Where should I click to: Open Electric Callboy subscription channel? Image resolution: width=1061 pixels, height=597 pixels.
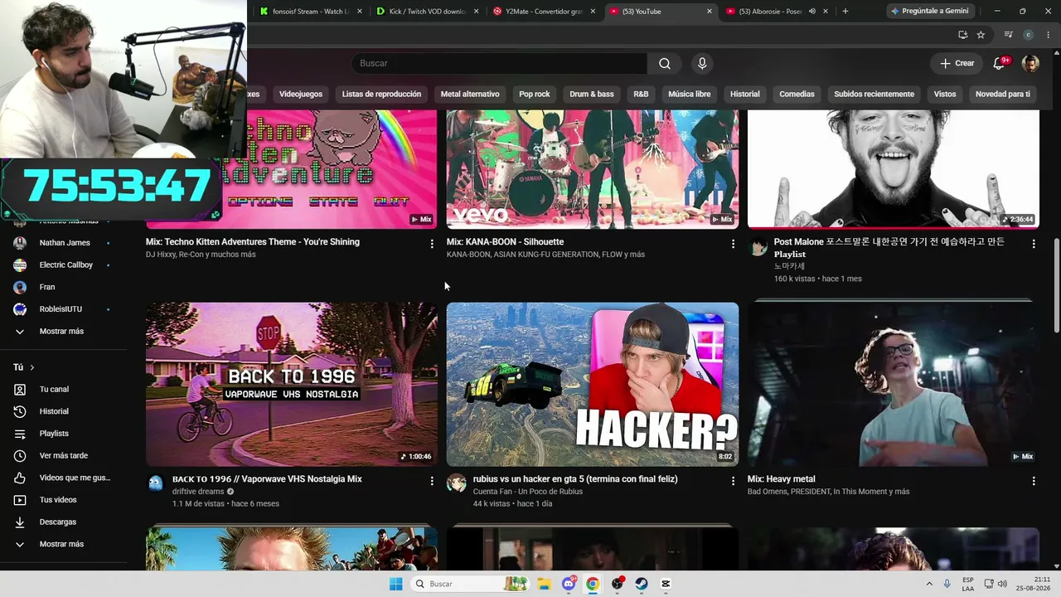[x=65, y=265]
